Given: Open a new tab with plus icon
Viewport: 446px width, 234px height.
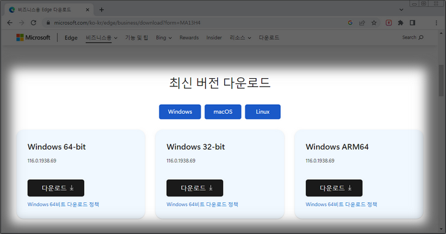Looking at the screenshot, I should (101, 10).
